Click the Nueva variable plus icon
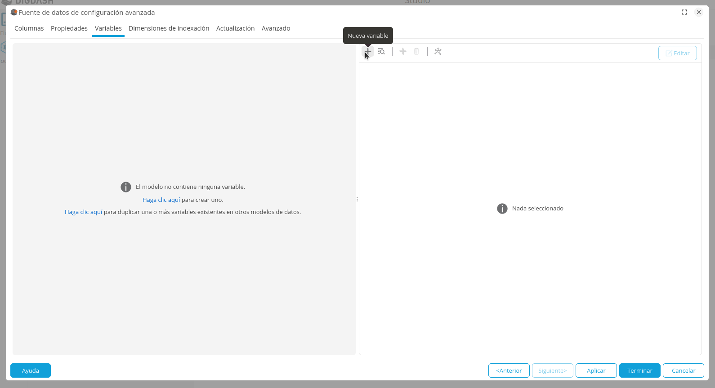 [x=367, y=52]
